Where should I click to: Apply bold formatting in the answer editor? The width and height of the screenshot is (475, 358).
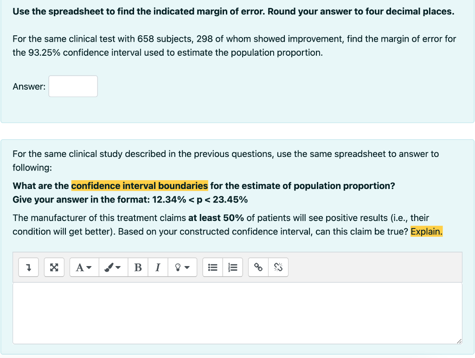(x=137, y=267)
